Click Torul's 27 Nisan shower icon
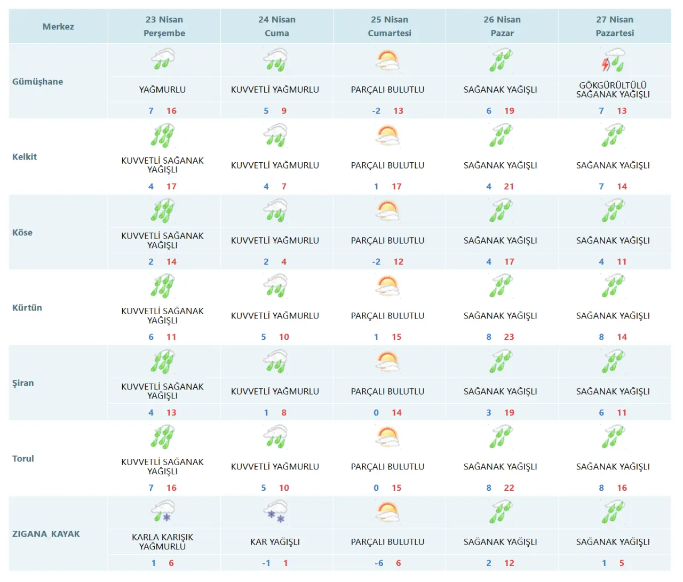 pos(613,436)
